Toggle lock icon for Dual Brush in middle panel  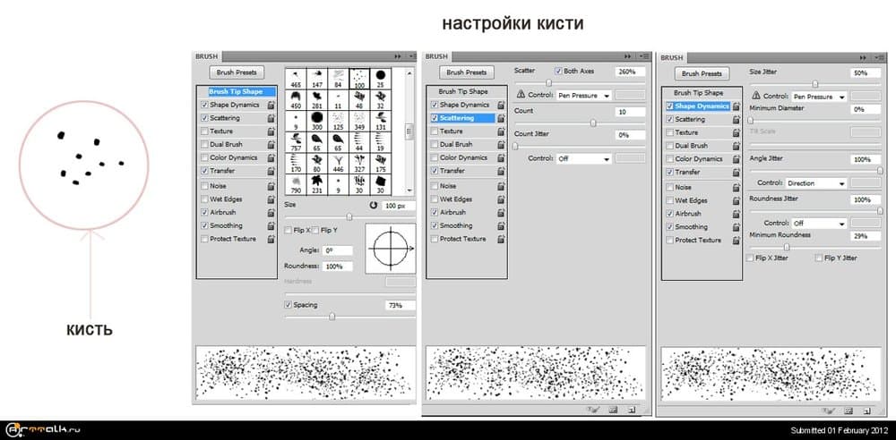point(501,144)
